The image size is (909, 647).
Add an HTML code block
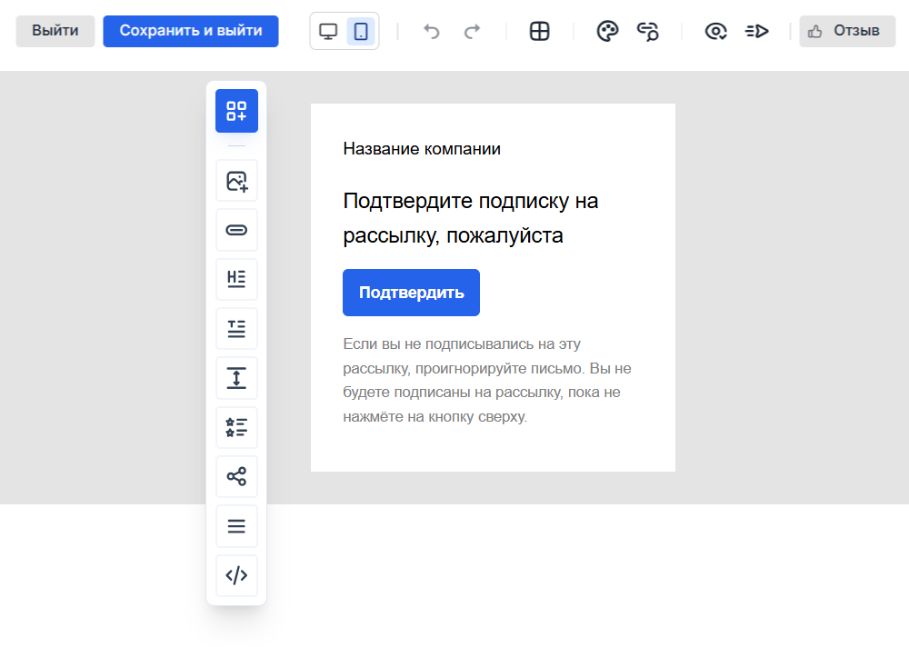click(236, 575)
